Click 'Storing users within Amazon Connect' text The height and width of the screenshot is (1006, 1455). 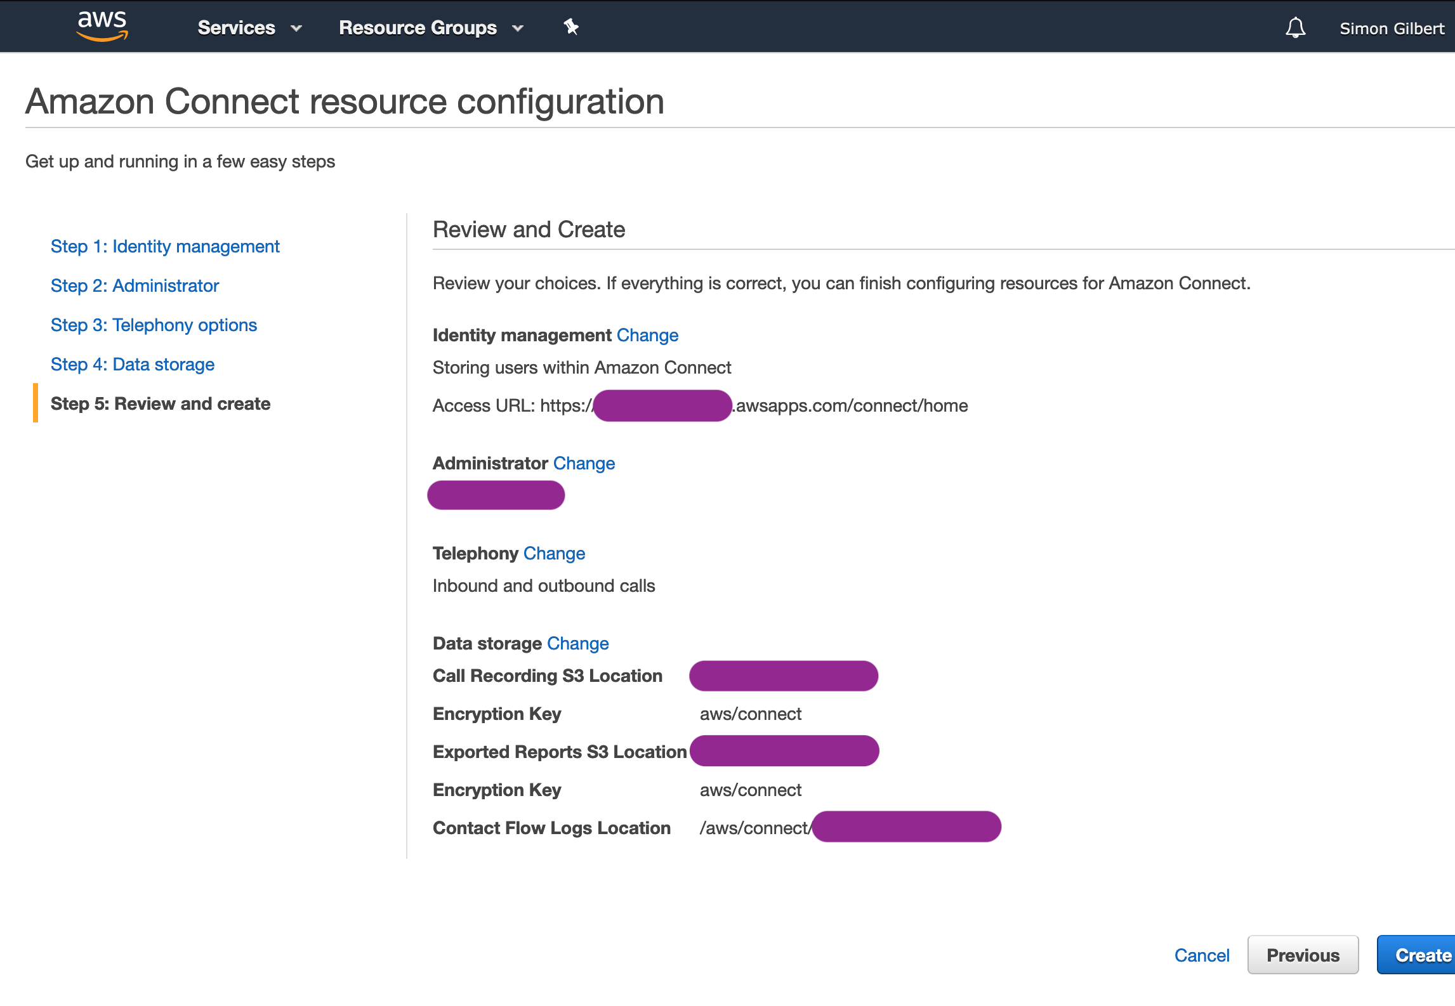582,367
